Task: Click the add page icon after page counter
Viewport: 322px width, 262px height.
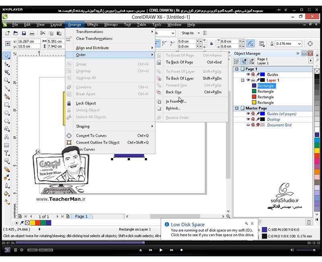Action: pyautogui.click(x=68, y=216)
